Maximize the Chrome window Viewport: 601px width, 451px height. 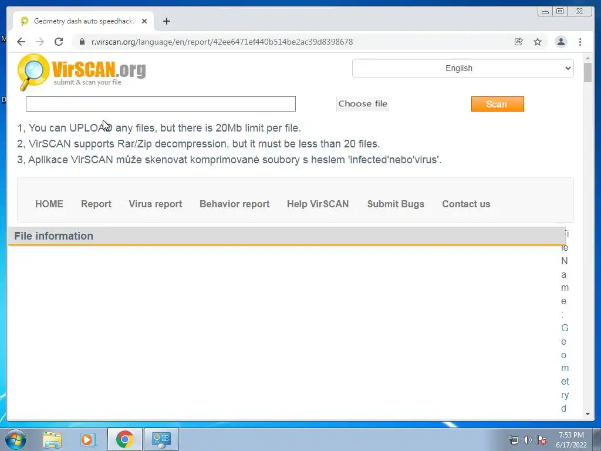pos(560,12)
